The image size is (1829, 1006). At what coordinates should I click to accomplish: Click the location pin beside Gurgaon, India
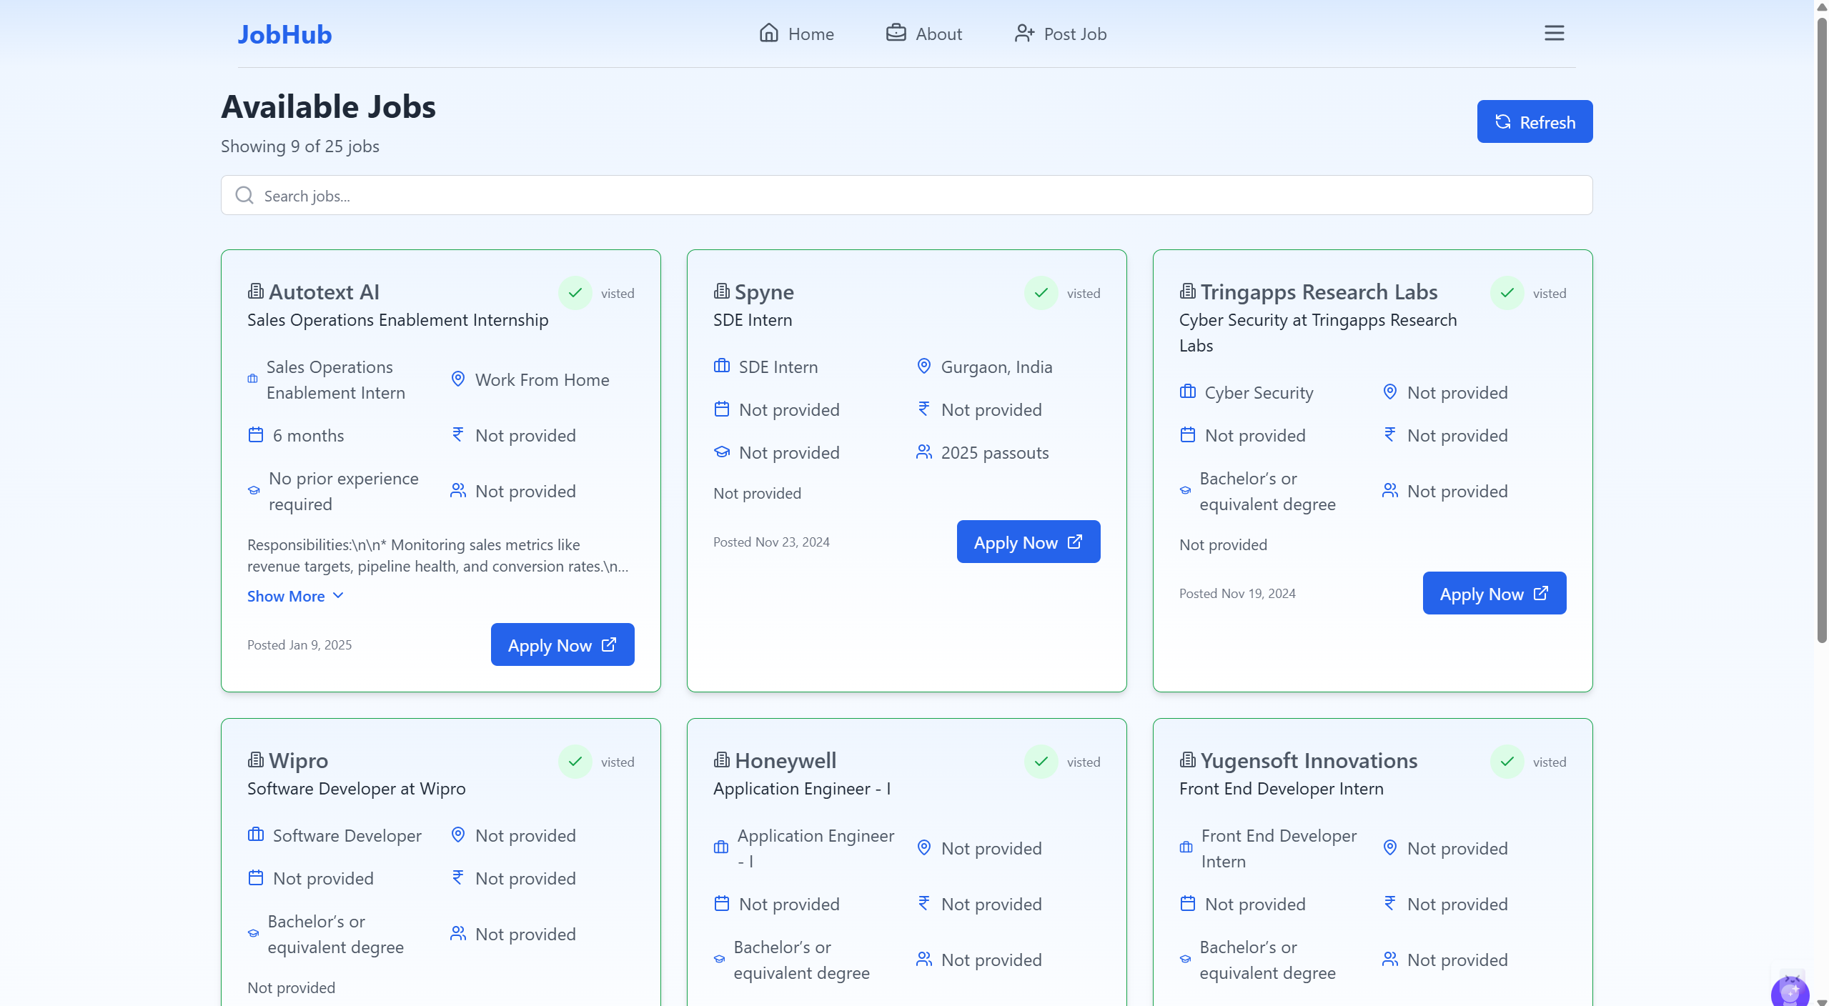(x=923, y=366)
